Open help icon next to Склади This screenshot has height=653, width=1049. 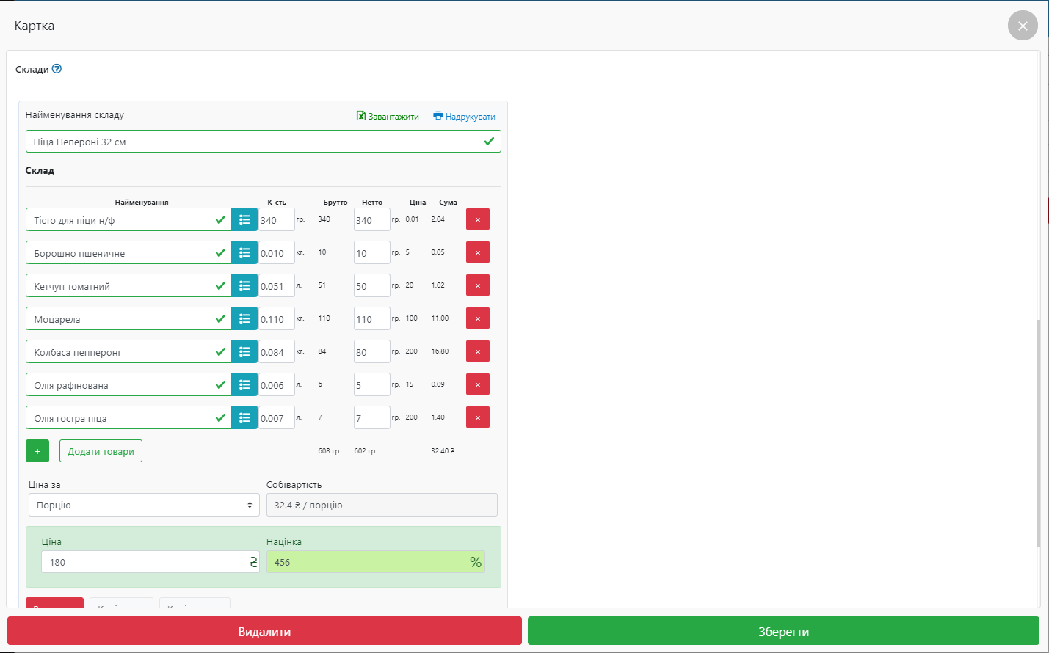(57, 69)
